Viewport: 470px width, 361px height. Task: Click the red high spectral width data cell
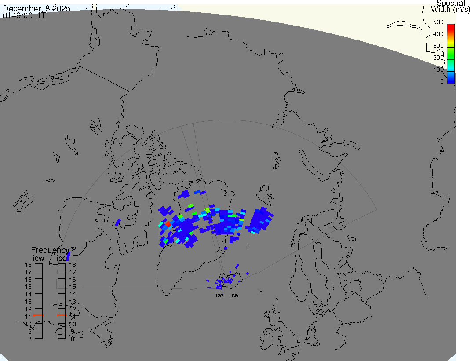click(168, 224)
